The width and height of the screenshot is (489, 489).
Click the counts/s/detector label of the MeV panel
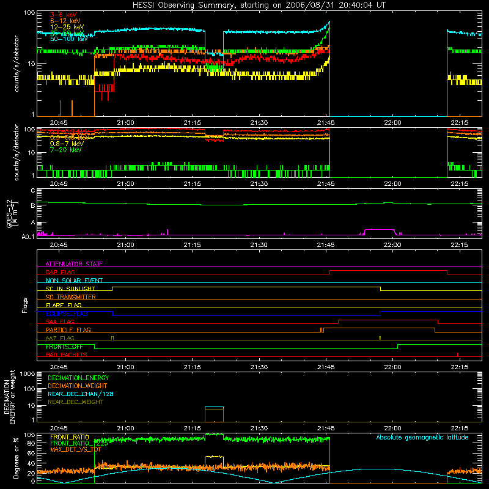(17, 152)
